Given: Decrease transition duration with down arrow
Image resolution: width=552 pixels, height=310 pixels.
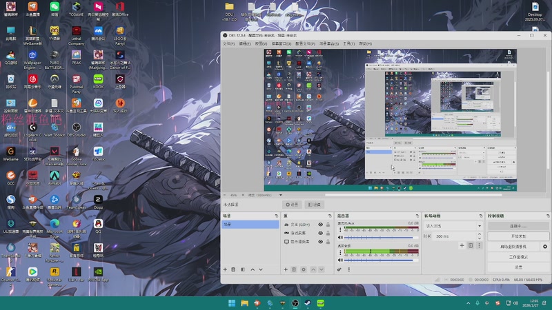Looking at the screenshot, I should 479,238.
